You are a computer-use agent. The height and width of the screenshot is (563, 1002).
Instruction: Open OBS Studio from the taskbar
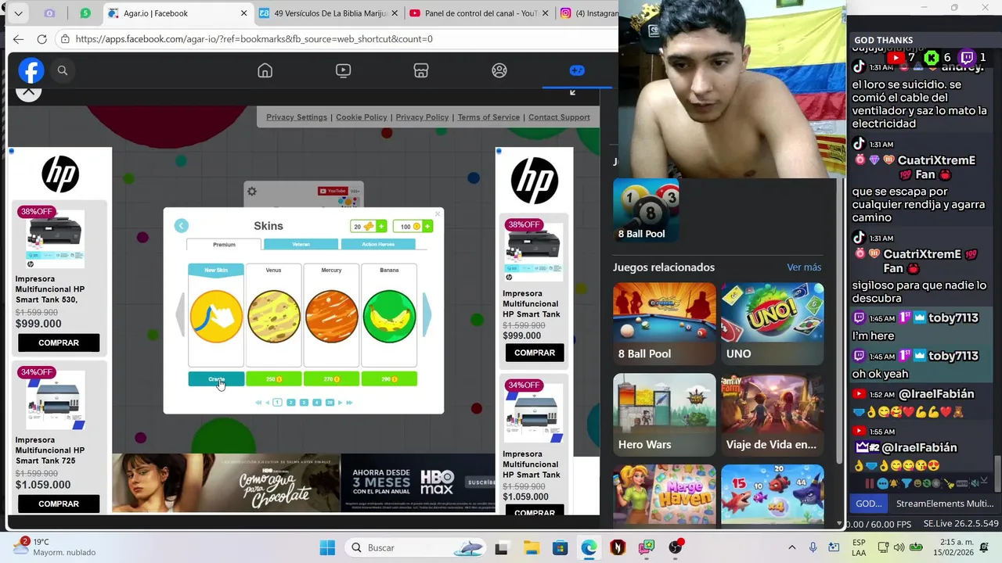675,547
